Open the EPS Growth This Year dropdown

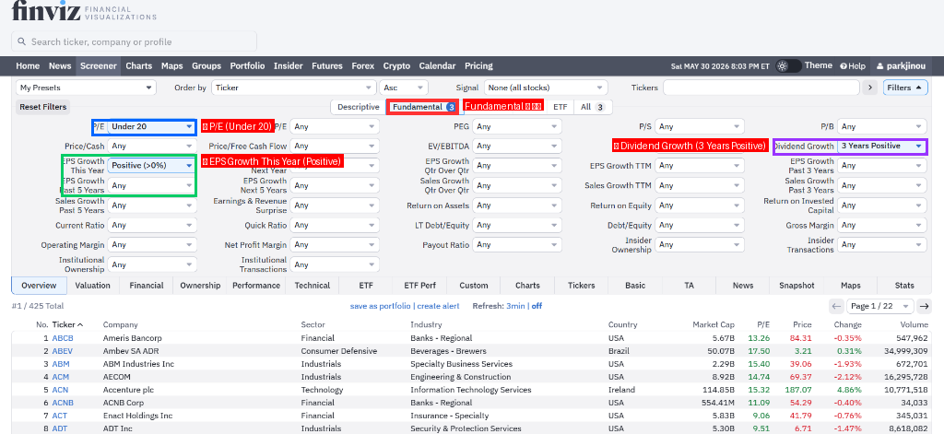tap(152, 165)
